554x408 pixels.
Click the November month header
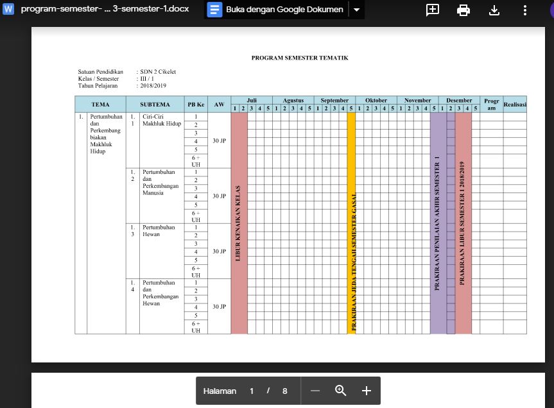click(x=418, y=100)
